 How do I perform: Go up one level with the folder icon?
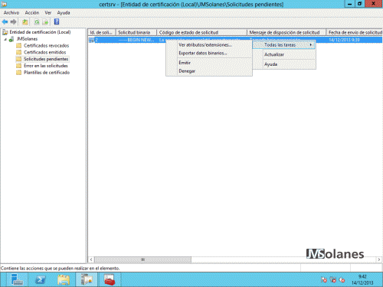click(x=25, y=22)
